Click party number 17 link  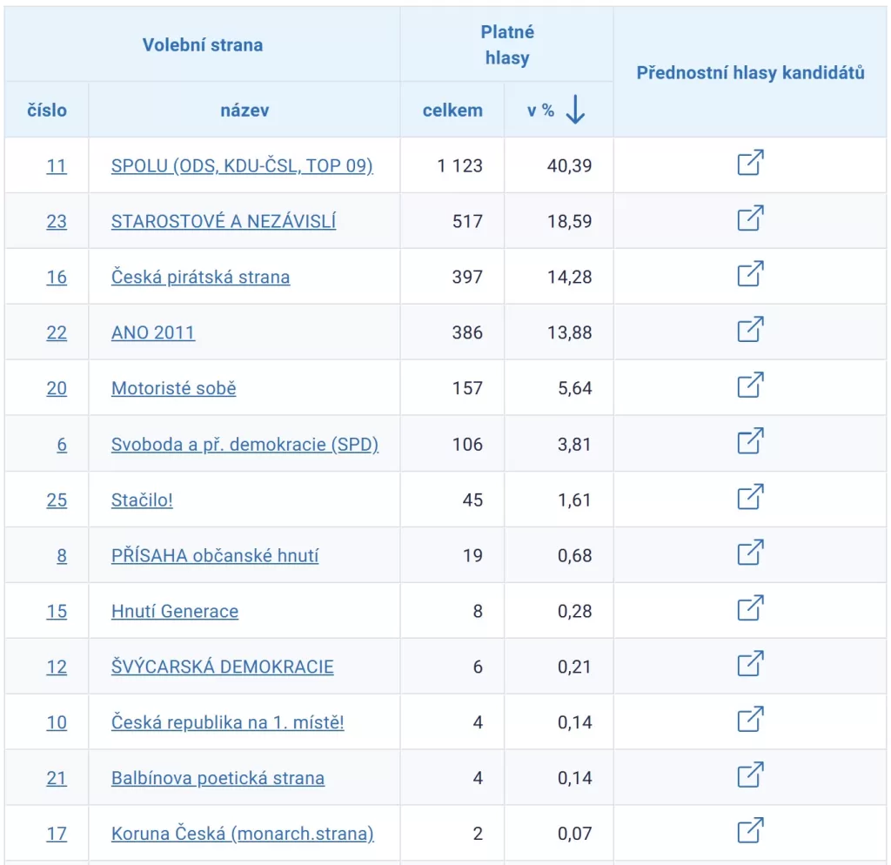click(57, 834)
